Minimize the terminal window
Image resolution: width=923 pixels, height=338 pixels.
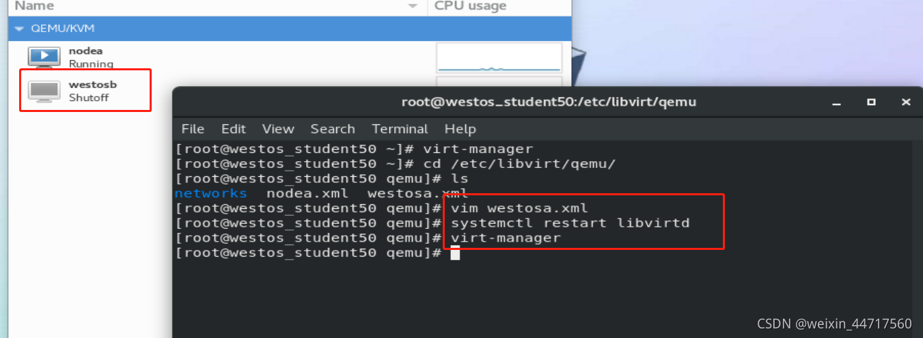[836, 102]
